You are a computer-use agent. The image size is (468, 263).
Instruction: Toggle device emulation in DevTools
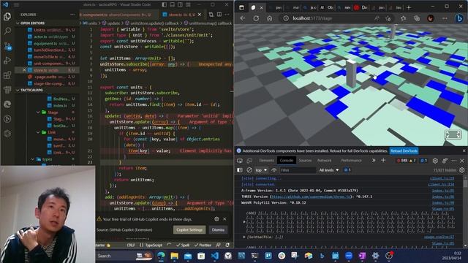point(249,161)
